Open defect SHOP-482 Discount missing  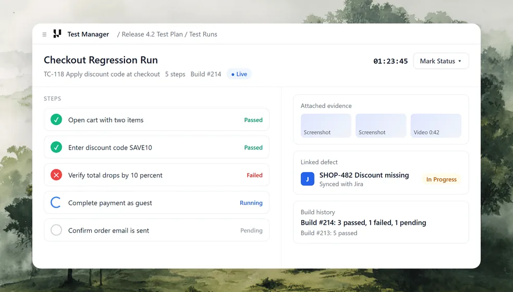tap(364, 175)
